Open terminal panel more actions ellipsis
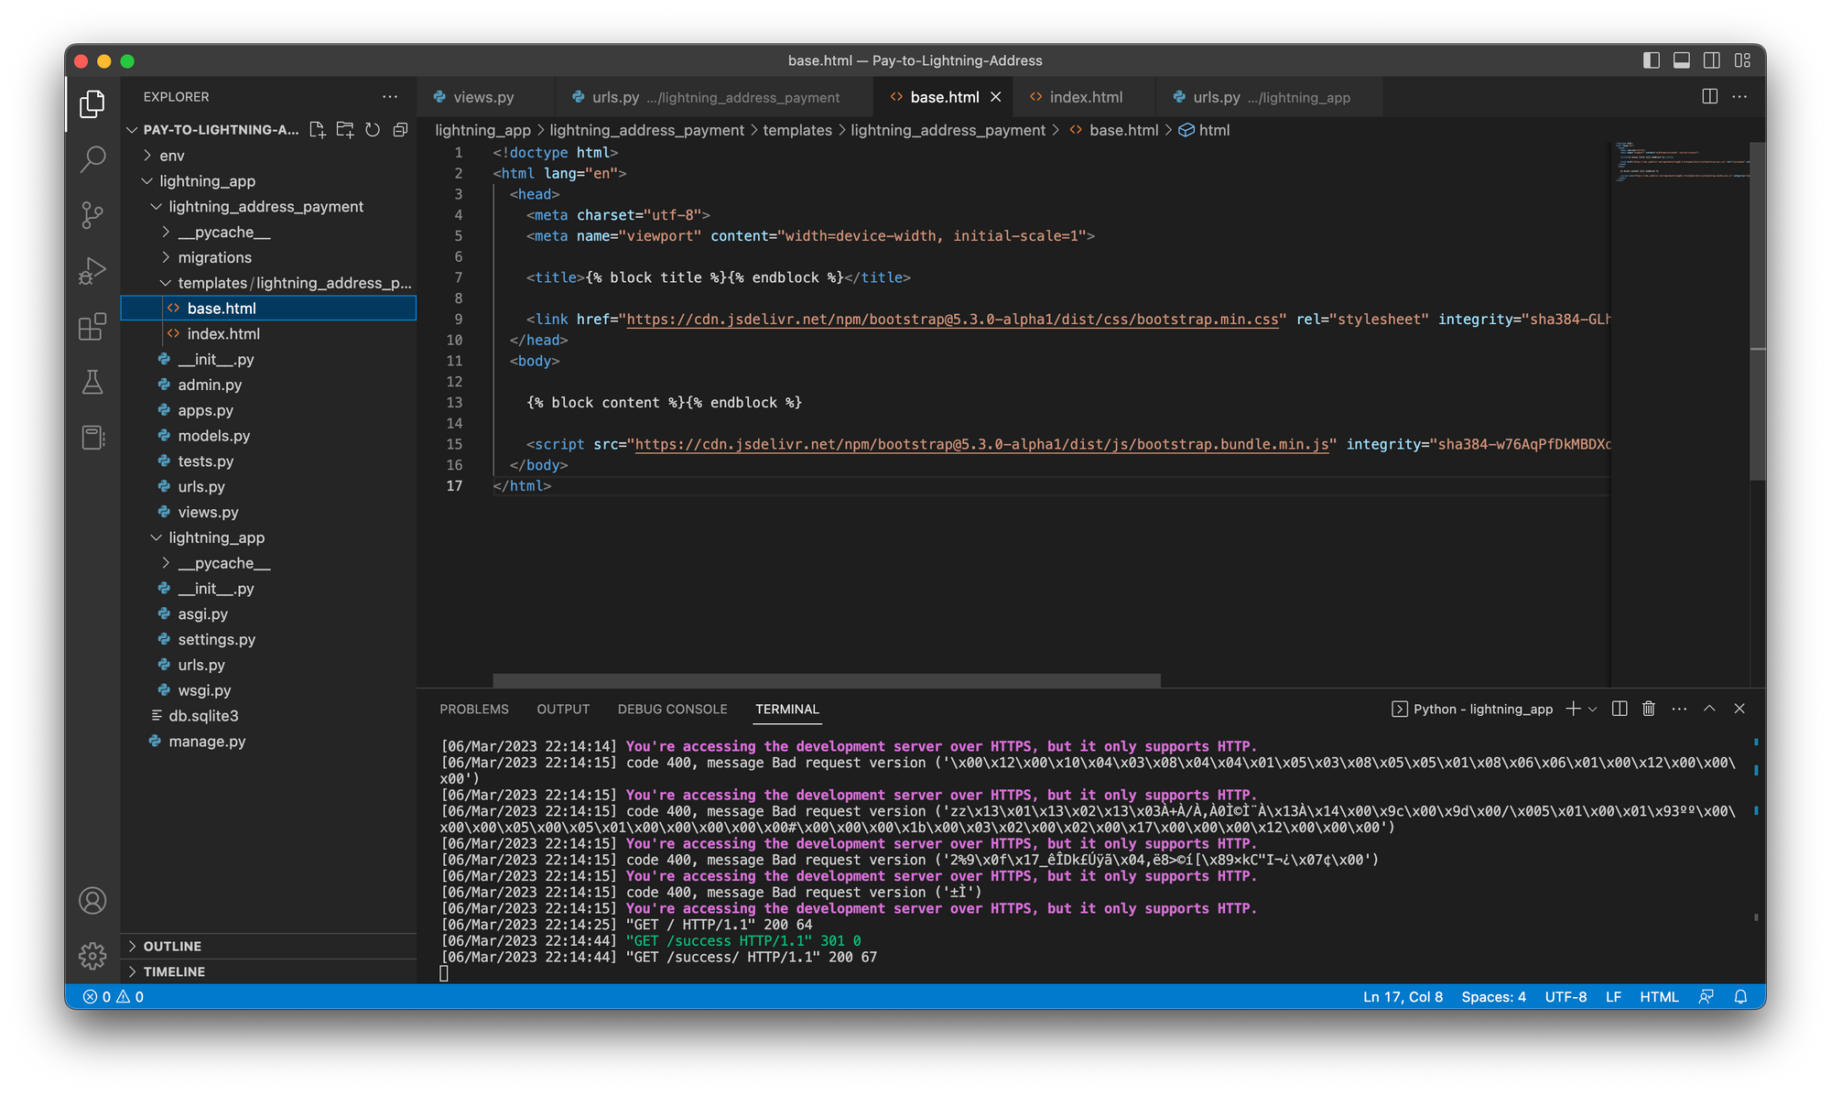The width and height of the screenshot is (1831, 1095). tap(1679, 709)
